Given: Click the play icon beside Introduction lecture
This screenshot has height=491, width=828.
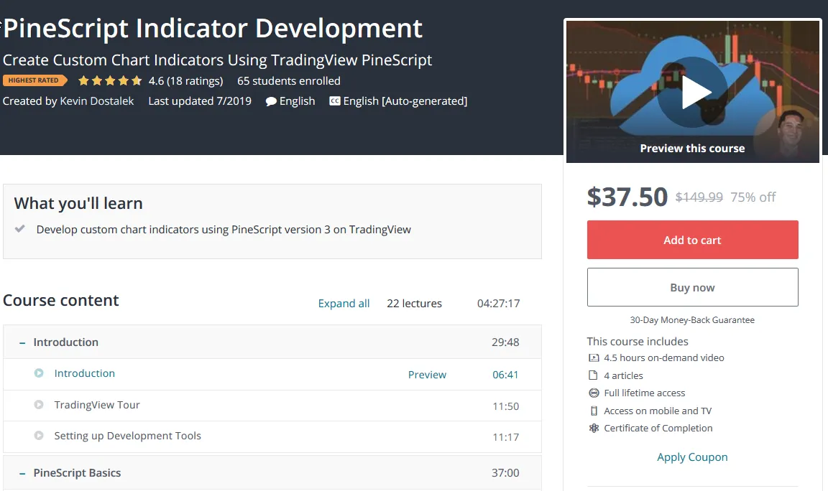Looking at the screenshot, I should (39, 373).
